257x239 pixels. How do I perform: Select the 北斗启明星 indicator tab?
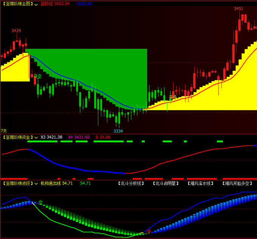click(166, 183)
